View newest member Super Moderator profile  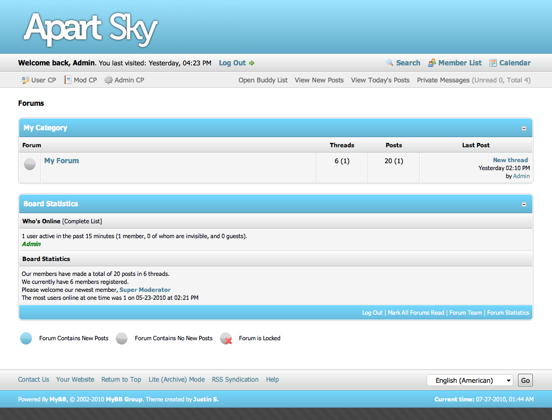click(145, 290)
